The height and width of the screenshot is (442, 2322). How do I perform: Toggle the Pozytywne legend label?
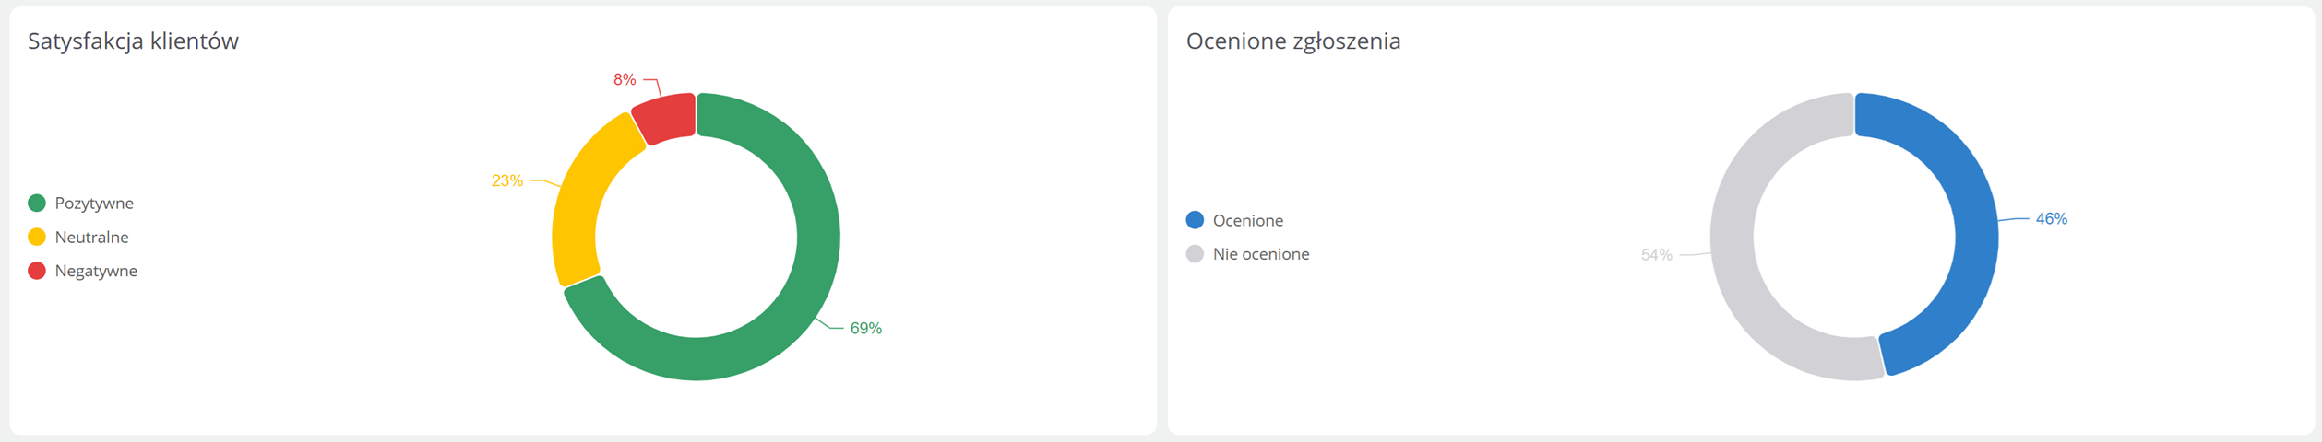click(x=94, y=203)
